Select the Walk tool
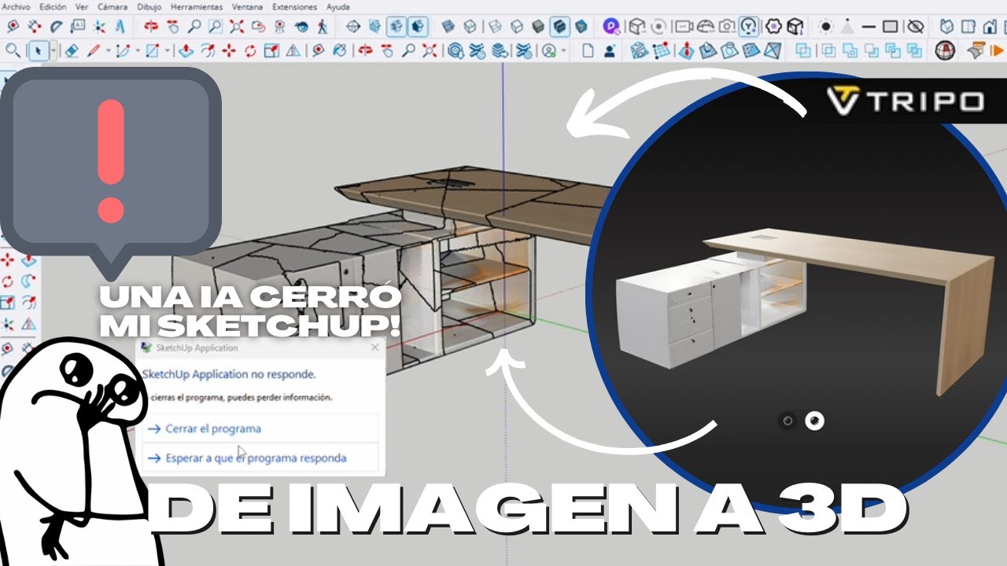The height and width of the screenshot is (566, 1007). tap(323, 26)
